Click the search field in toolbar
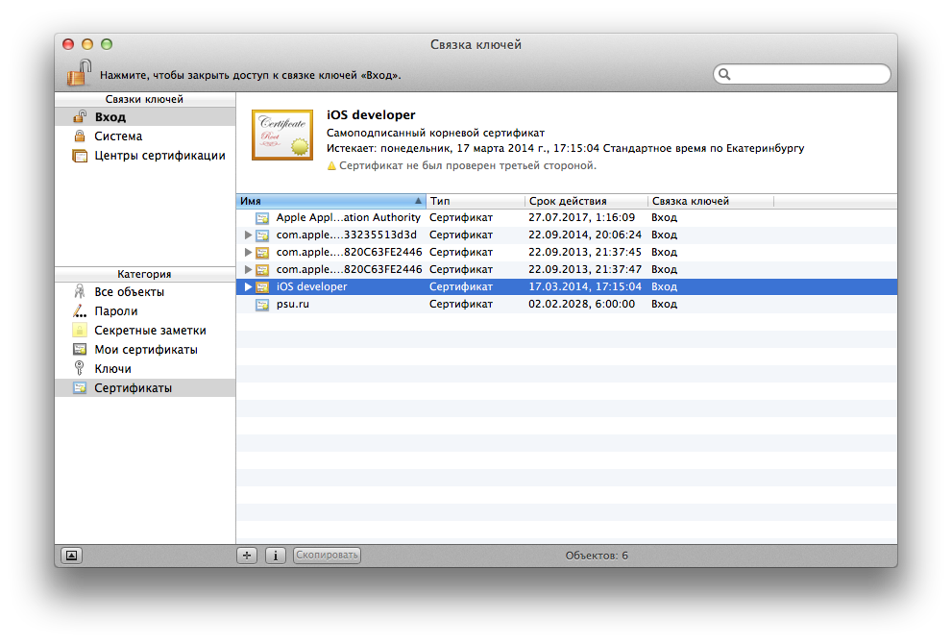952x643 pixels. tap(801, 74)
